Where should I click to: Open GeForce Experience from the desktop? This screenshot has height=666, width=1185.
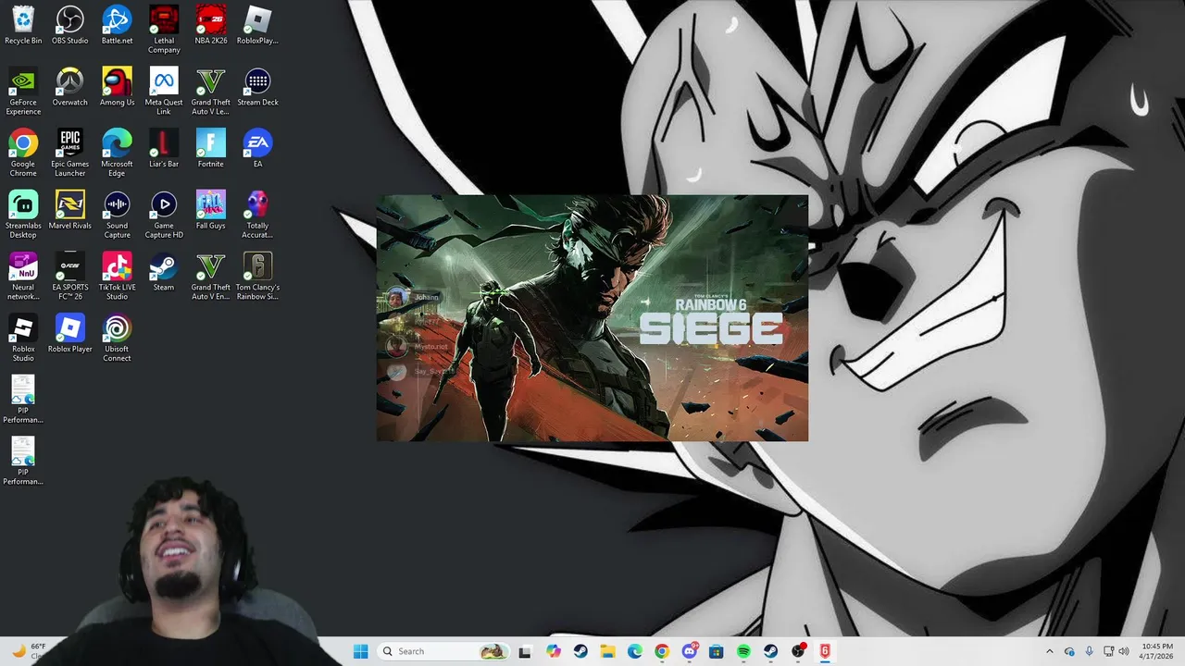(23, 92)
